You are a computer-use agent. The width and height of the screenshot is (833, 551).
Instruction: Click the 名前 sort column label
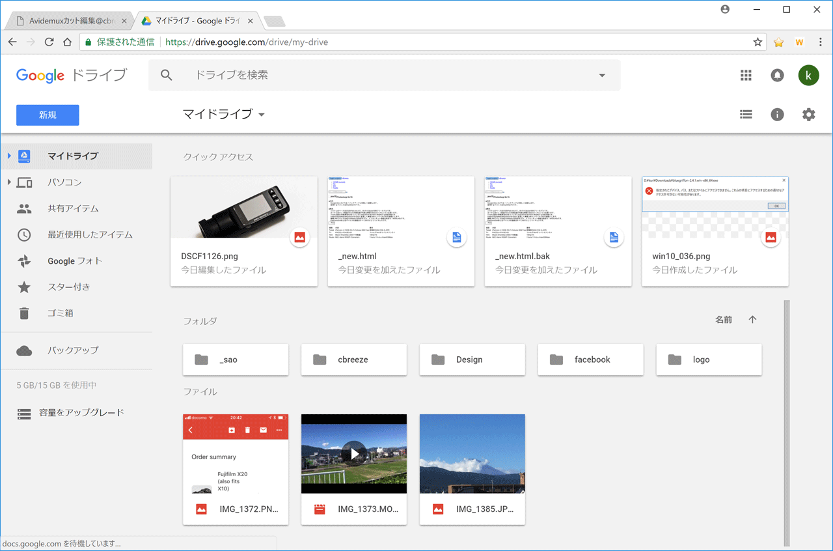[x=724, y=320]
